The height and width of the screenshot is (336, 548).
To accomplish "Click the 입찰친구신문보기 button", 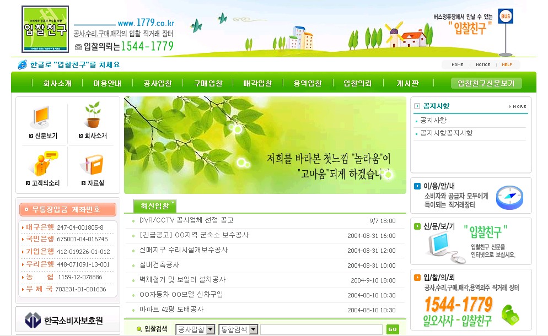I will [486, 83].
